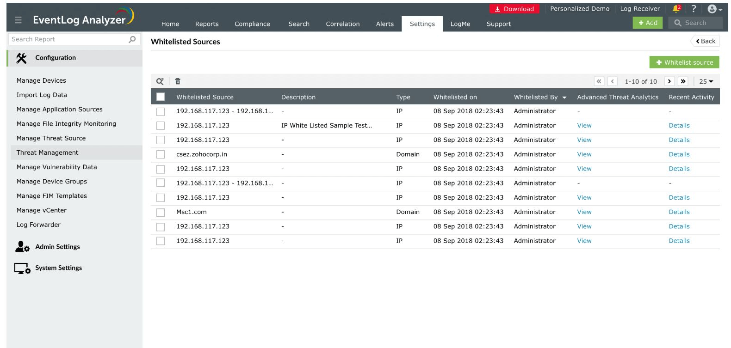The height and width of the screenshot is (348, 731).
Task: Go to the last page arrow
Action: point(683,81)
